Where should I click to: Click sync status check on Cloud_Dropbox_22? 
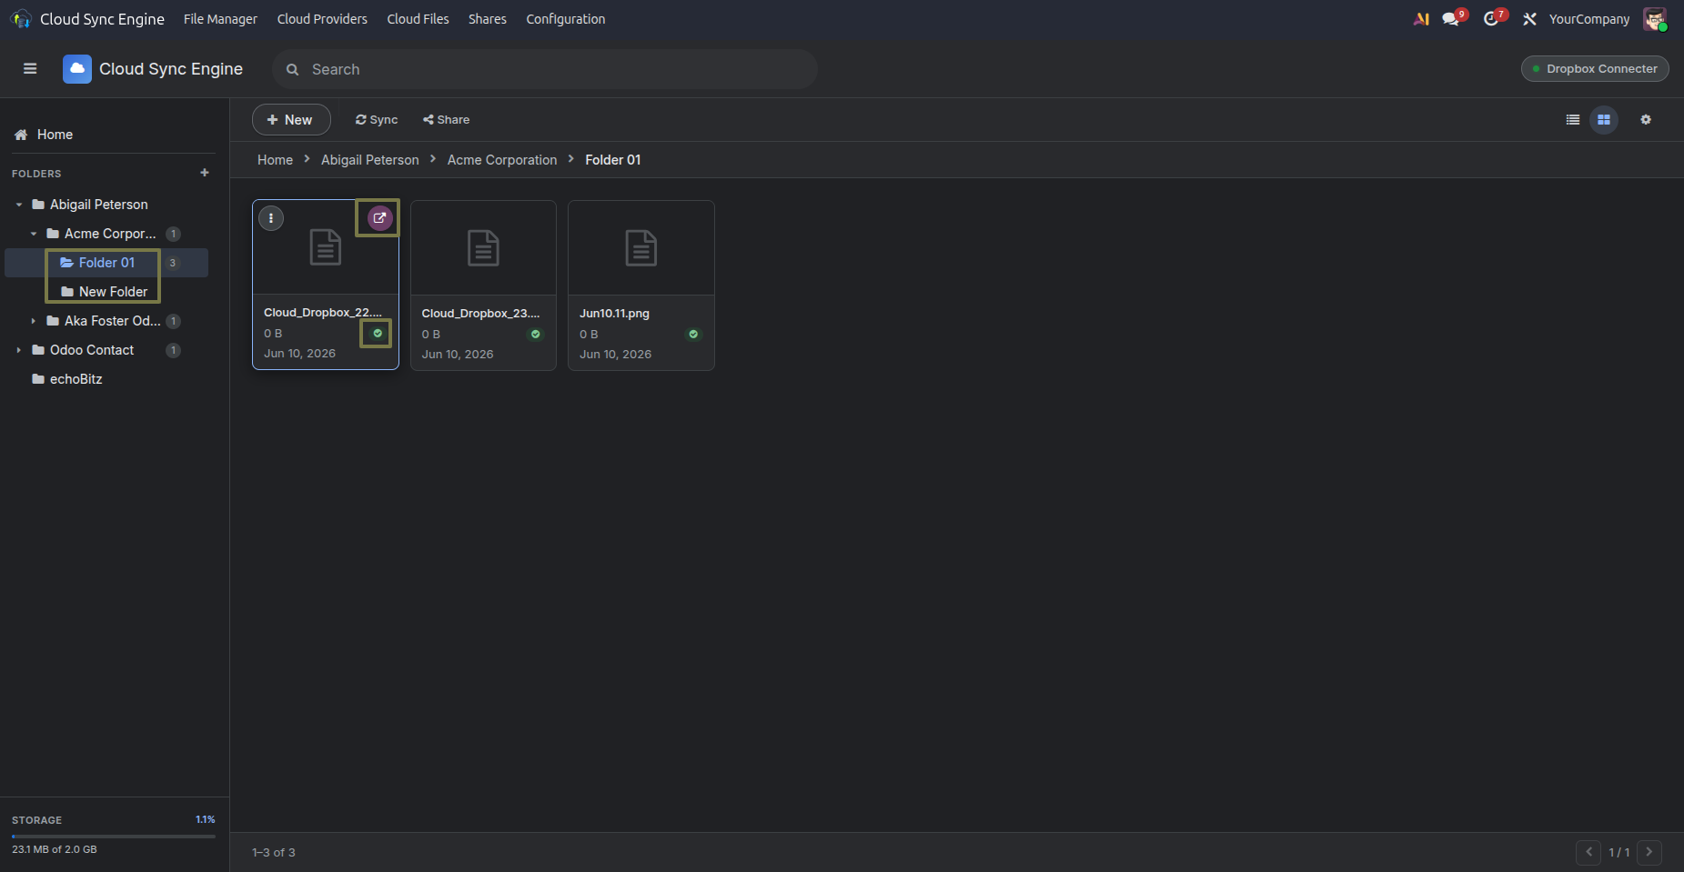click(378, 334)
